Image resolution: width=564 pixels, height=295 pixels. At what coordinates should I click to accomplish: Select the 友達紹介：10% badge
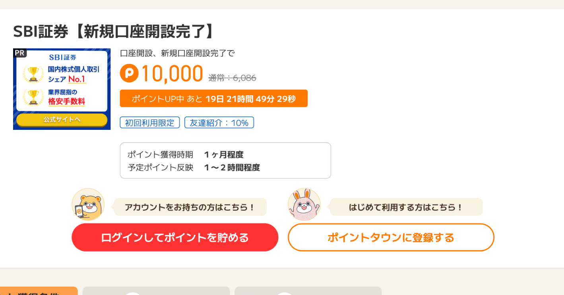coord(219,122)
